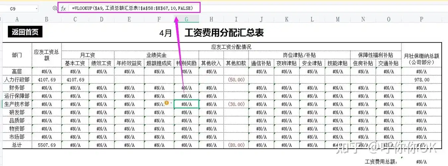This screenshot has width=448, height=166.
Task: Click the 年终效益奖 column label
Action: click(129, 63)
